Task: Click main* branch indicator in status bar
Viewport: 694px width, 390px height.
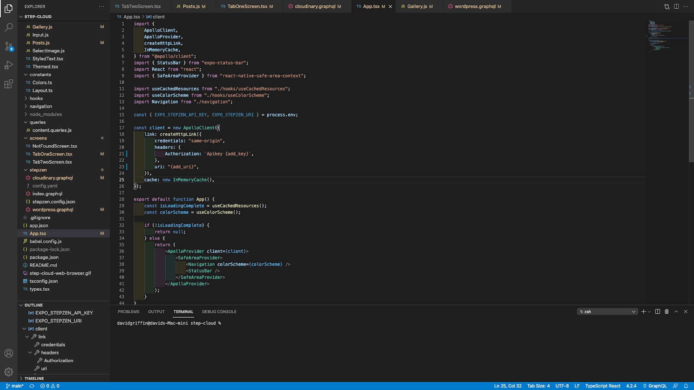Action: [x=15, y=386]
